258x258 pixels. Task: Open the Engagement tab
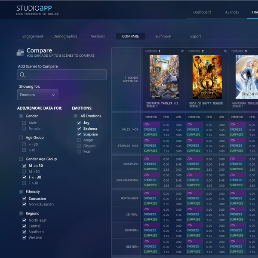[x=33, y=36]
